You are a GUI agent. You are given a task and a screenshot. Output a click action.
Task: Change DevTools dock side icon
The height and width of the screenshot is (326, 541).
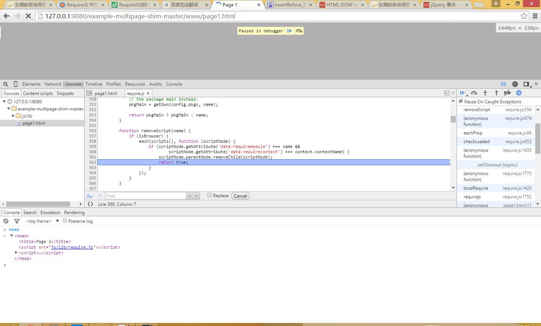click(526, 84)
